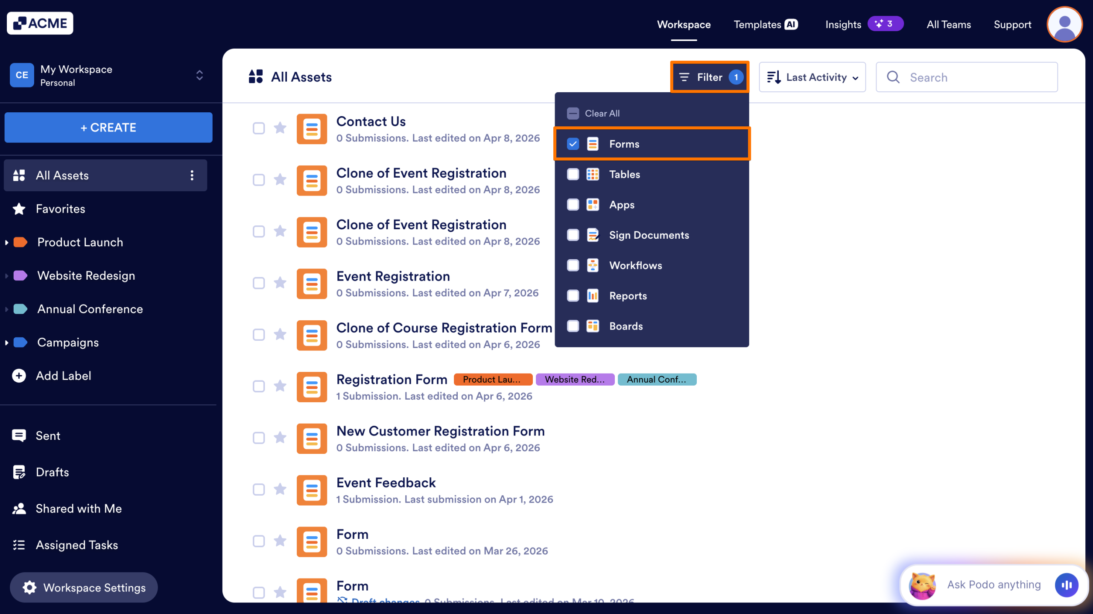
Task: Click the Website Red... label tag on Registration Form
Action: (575, 379)
